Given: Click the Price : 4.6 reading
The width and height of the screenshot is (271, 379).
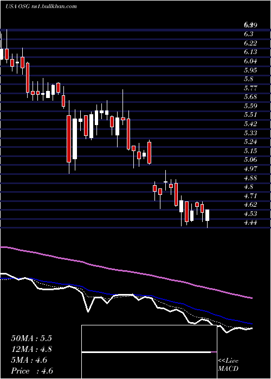Looking at the screenshot, I should coord(32,371).
